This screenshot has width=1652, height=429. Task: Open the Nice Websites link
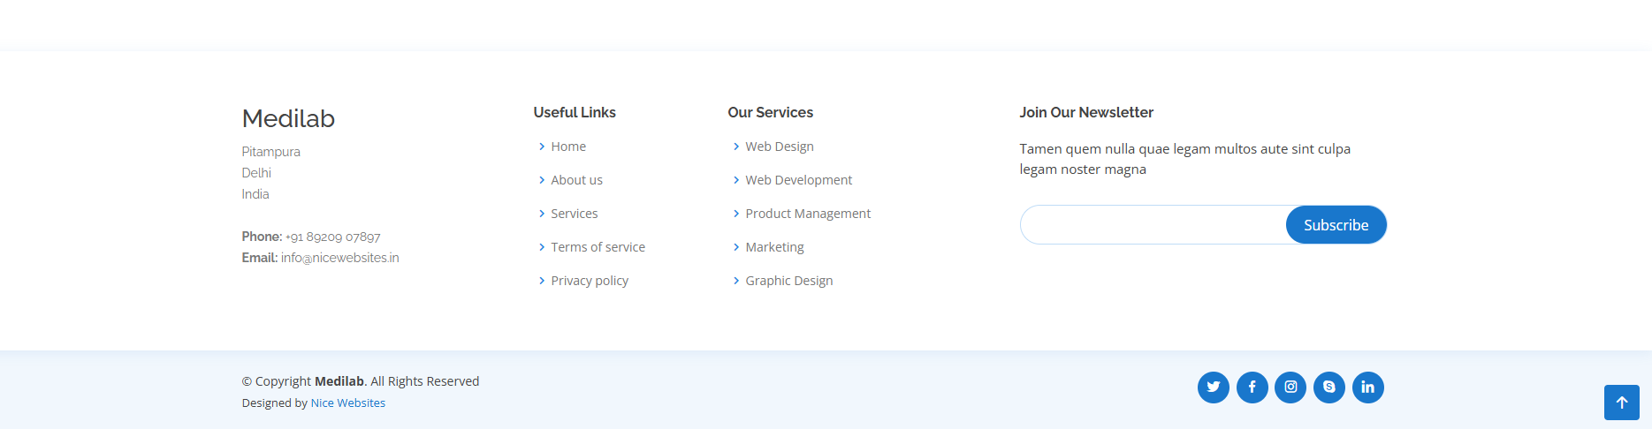click(x=347, y=403)
